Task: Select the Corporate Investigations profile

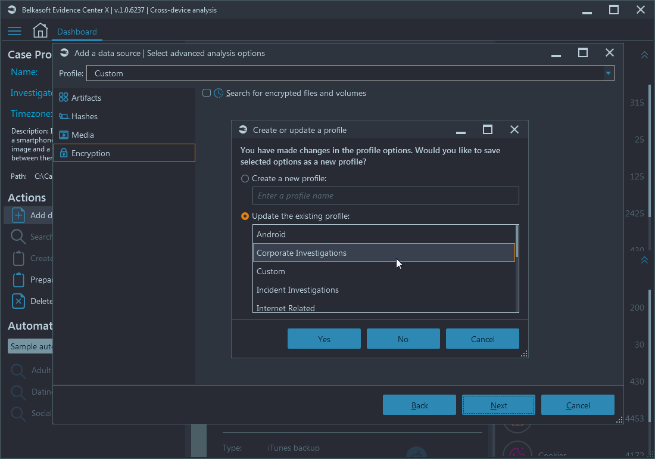Action: (383, 253)
